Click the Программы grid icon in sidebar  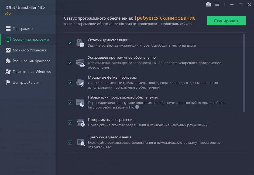[8, 29]
